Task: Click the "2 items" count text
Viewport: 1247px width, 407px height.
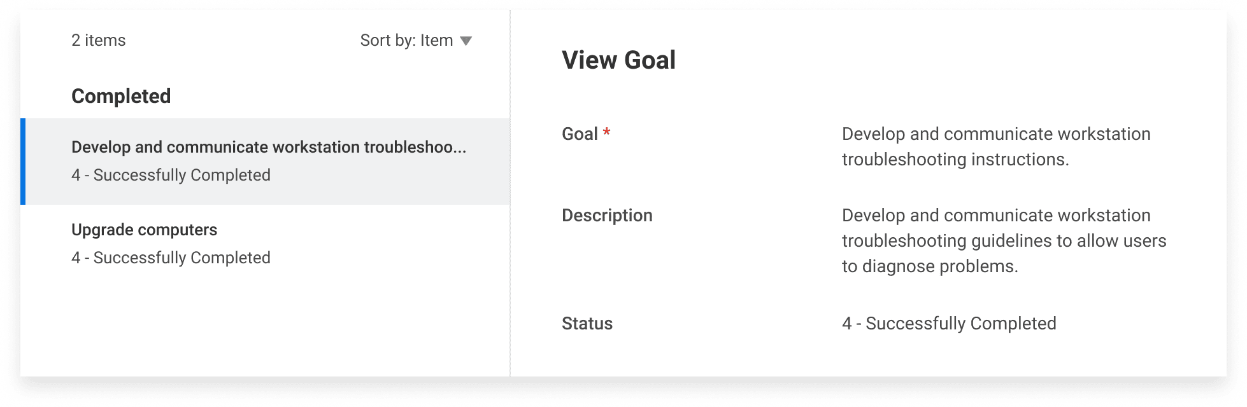Action: coord(98,41)
